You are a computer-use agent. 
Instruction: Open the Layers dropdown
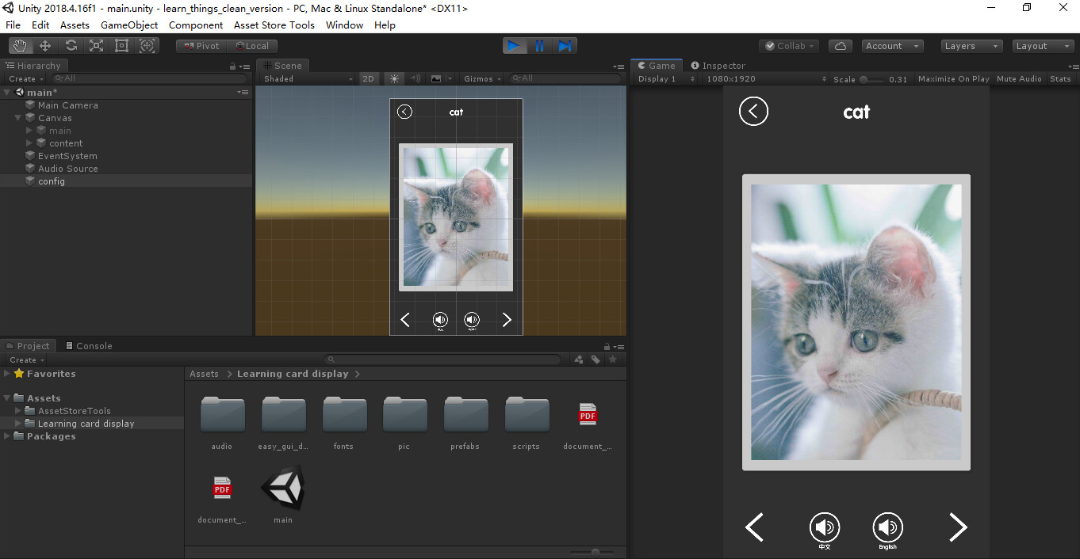click(x=971, y=46)
